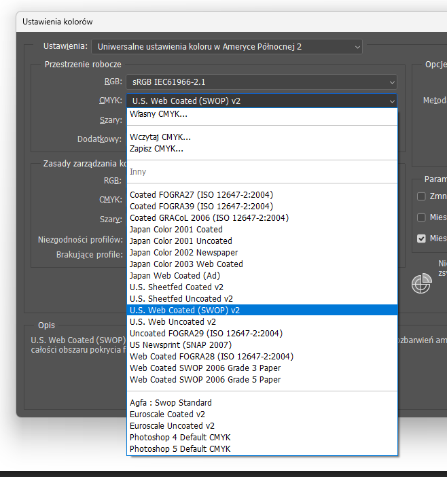Screen dimensions: 447x477
Task: Toggle the Zmn... checkbox
Action: click(x=421, y=196)
